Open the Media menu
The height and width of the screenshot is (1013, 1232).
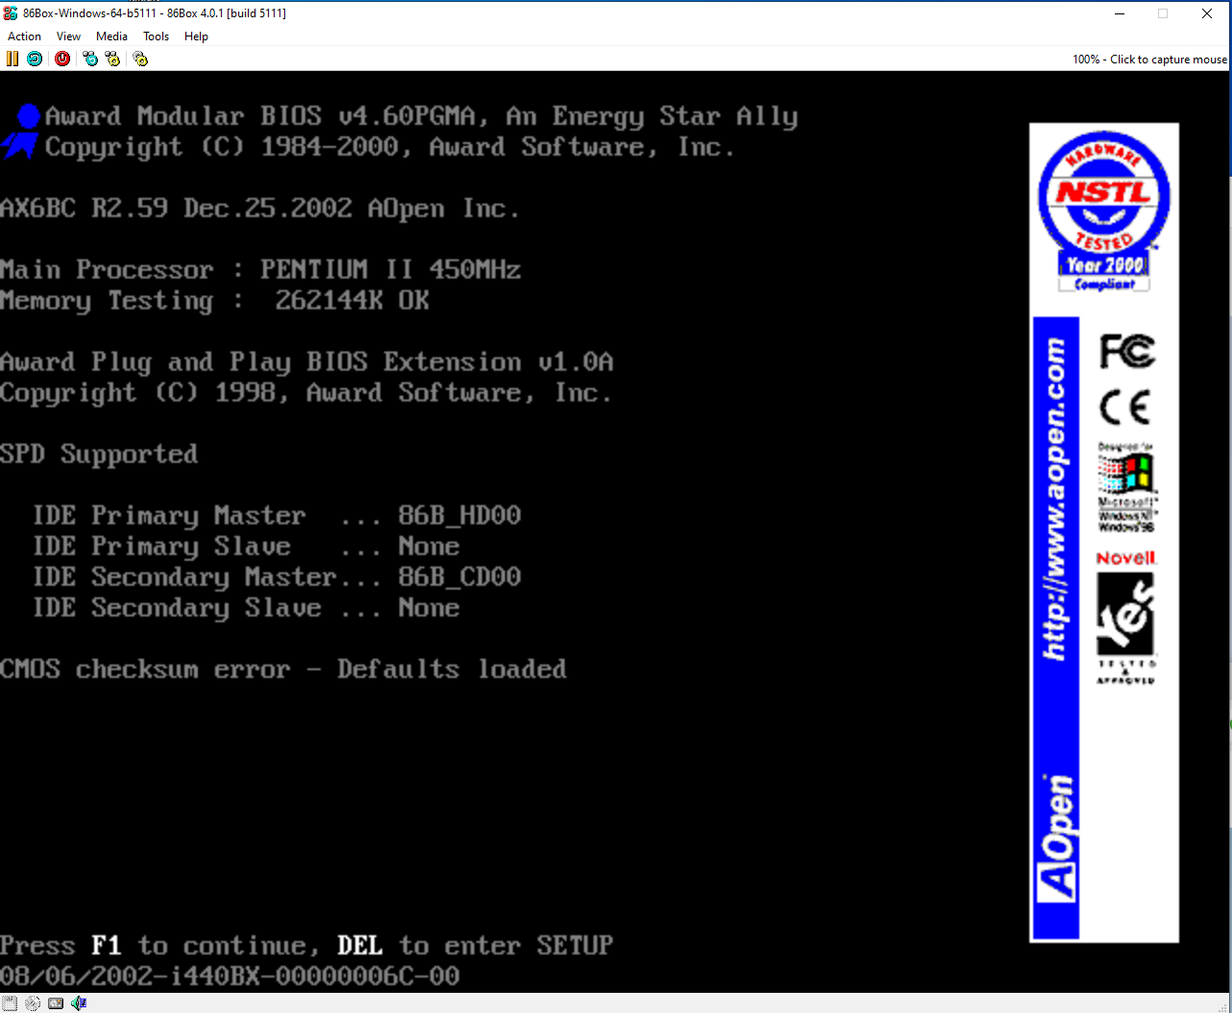pos(111,36)
